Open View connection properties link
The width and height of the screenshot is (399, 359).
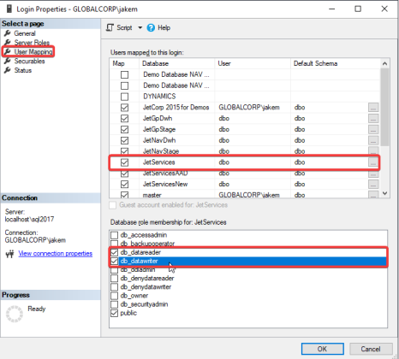point(56,253)
